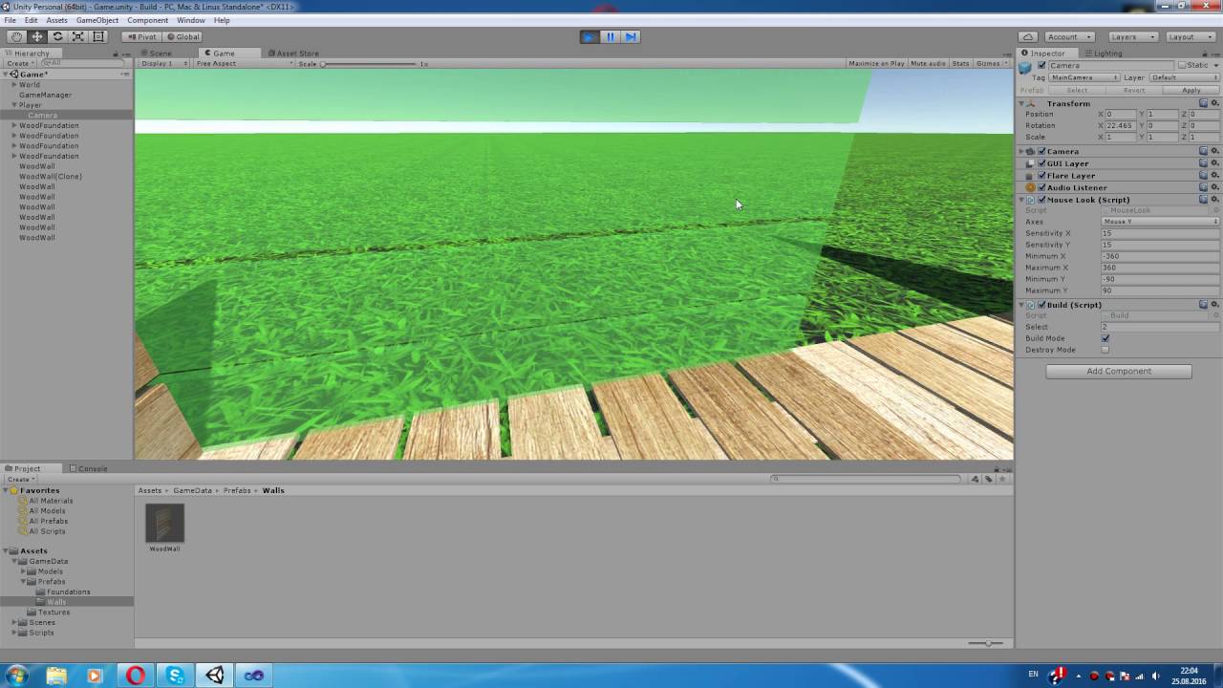This screenshot has height=688, width=1223.
Task: Select the Hand tool in toolbar
Action: coord(16,36)
